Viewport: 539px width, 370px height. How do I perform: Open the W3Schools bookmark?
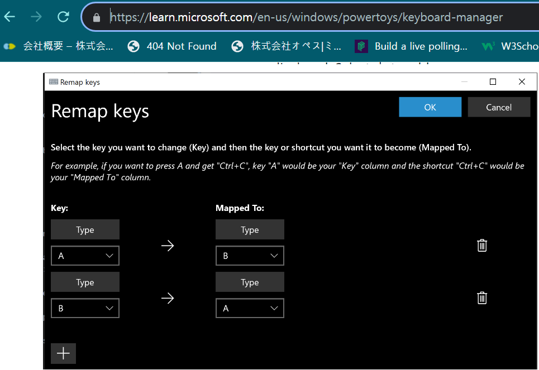click(x=511, y=46)
